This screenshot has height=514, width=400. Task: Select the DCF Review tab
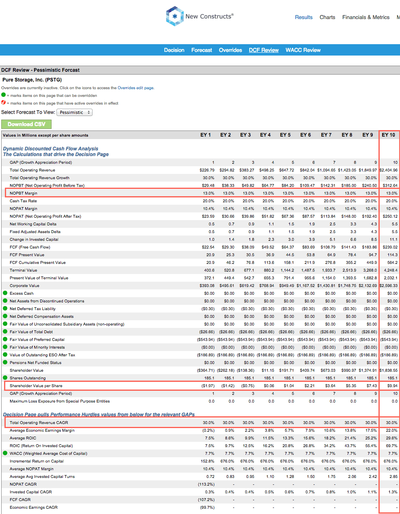[x=264, y=50]
